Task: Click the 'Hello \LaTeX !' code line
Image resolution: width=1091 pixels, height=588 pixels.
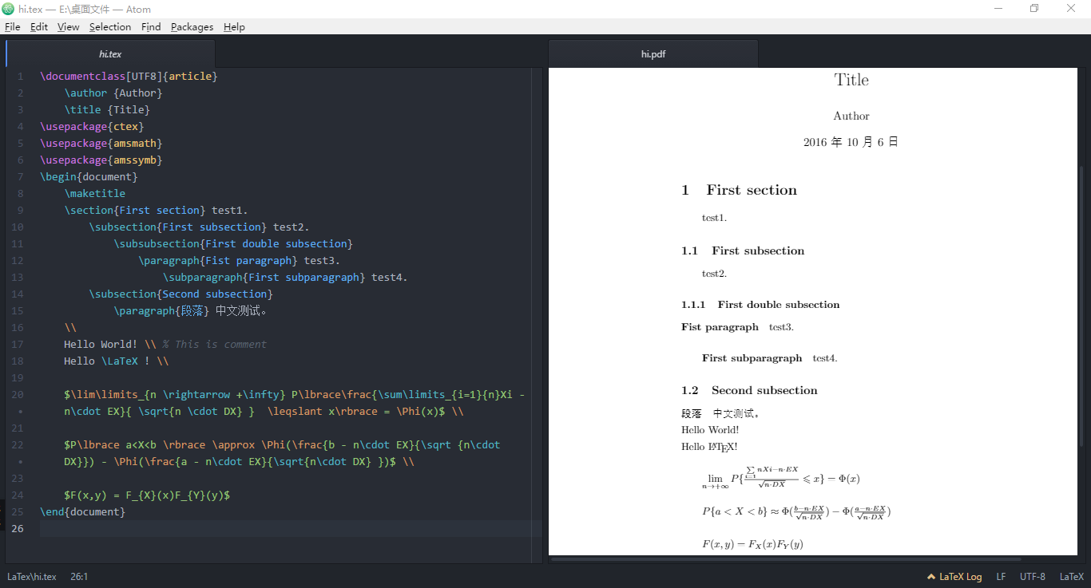Action: (x=117, y=361)
